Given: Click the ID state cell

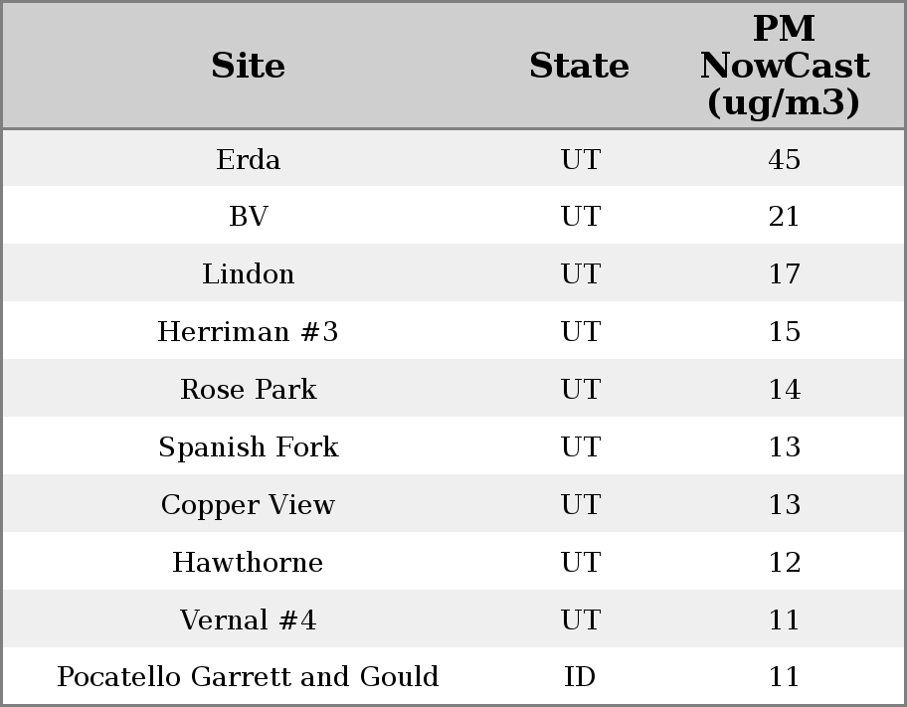Looking at the screenshot, I should [x=579, y=677].
